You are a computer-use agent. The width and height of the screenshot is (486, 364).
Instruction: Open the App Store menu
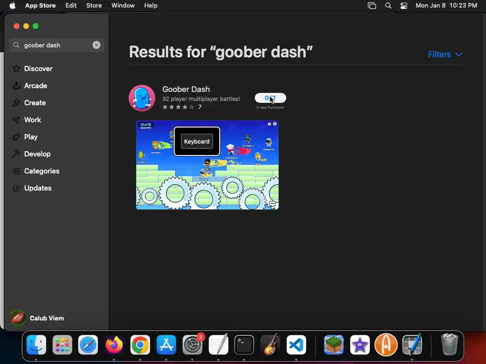(x=40, y=6)
